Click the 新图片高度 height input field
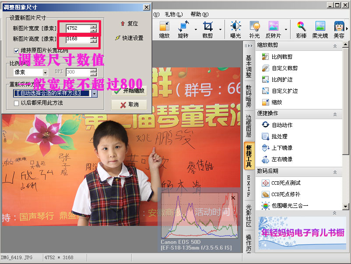 pyautogui.click(x=78, y=39)
